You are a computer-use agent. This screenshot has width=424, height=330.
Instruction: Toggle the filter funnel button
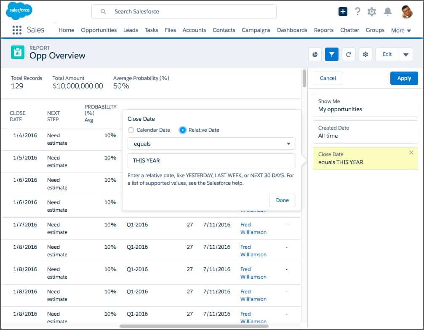click(332, 54)
